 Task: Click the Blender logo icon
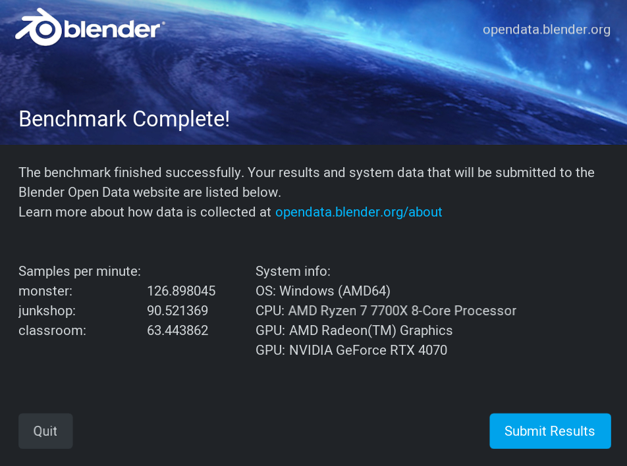tap(38, 27)
